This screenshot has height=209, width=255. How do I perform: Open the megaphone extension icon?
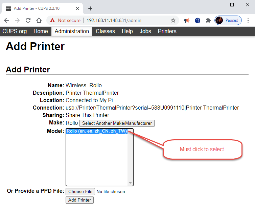pyautogui.click(x=187, y=21)
